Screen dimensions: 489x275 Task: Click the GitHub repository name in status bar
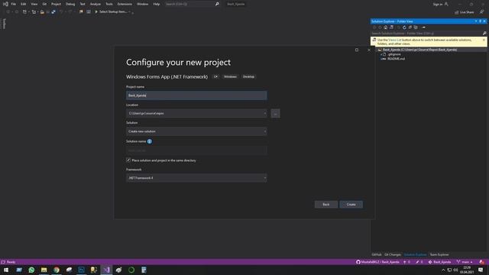[377, 262]
